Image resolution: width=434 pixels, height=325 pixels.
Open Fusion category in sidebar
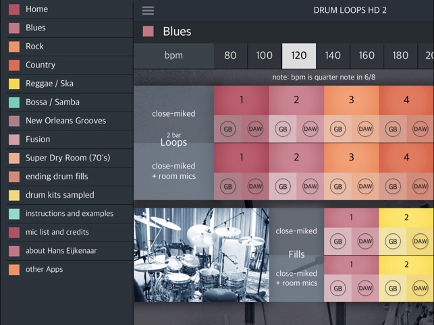pyautogui.click(x=70, y=140)
